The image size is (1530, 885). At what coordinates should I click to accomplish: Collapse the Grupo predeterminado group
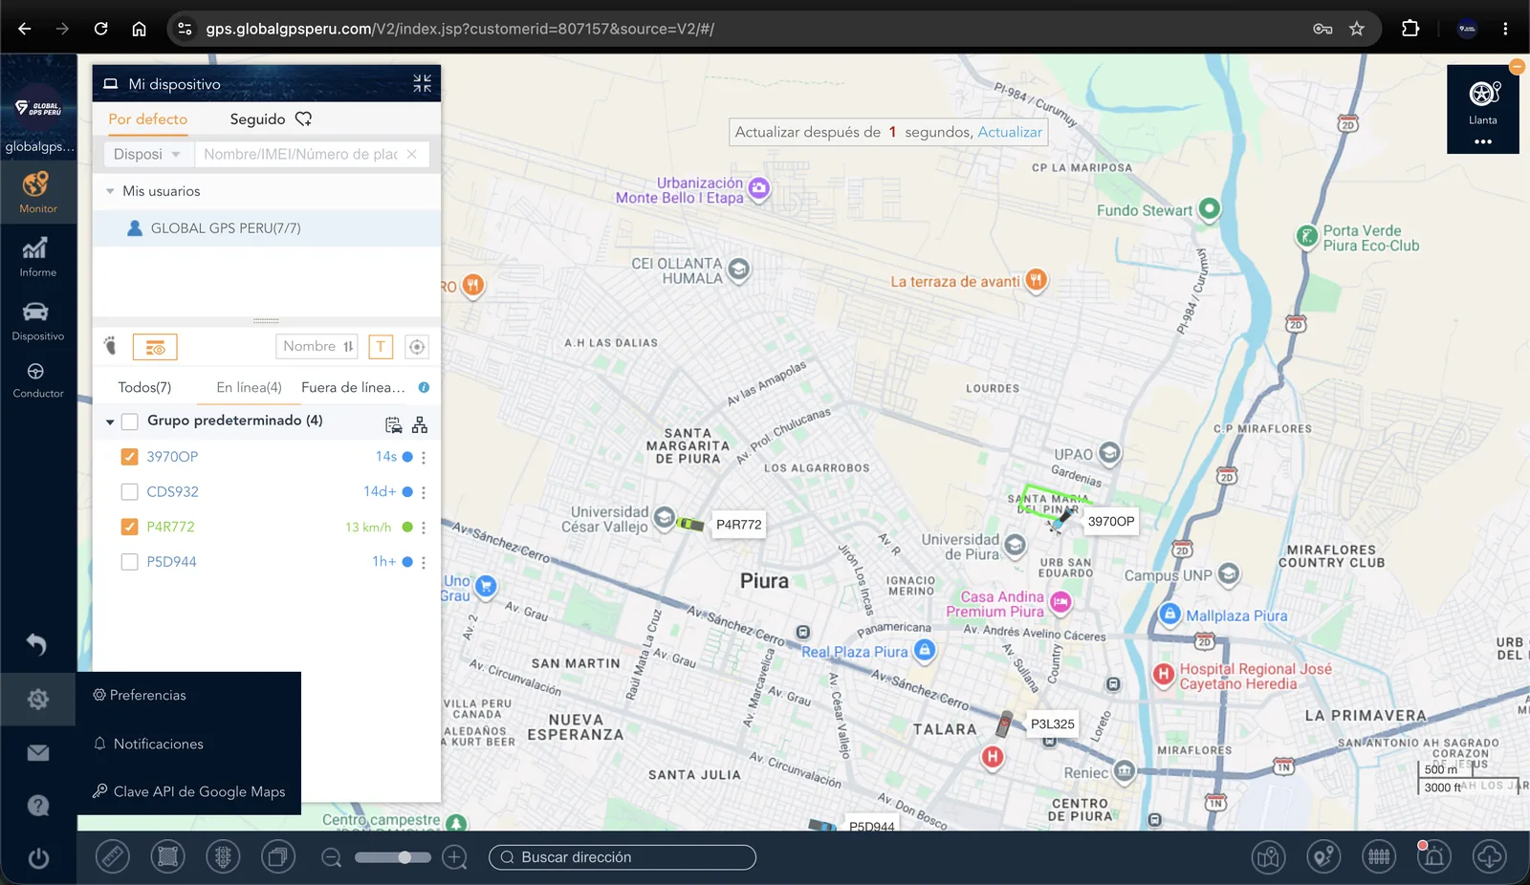click(x=110, y=421)
